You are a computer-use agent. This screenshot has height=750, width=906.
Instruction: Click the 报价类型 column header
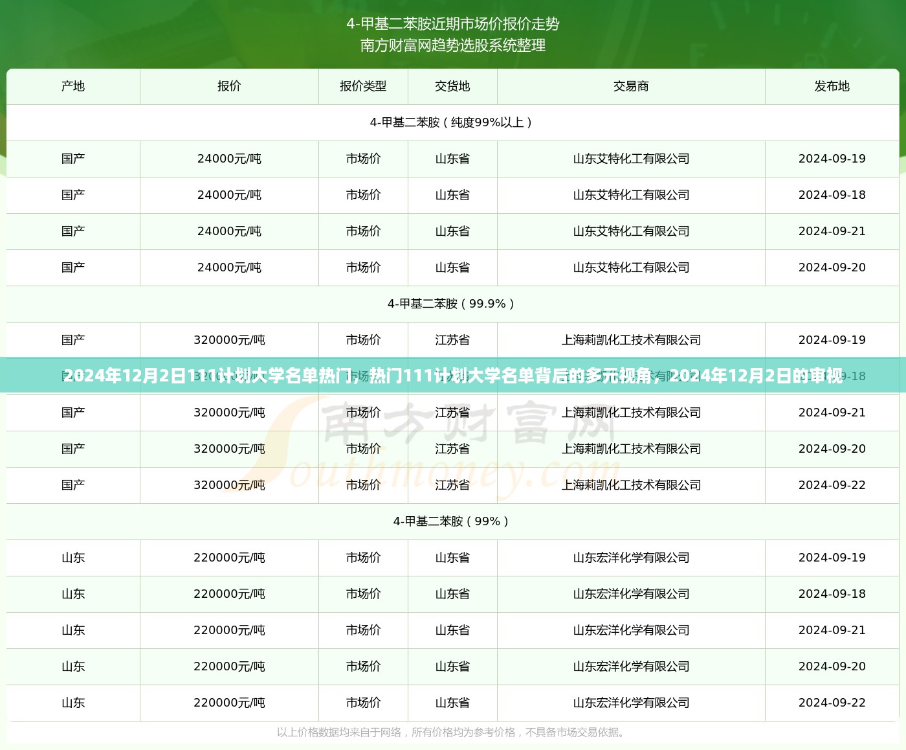pyautogui.click(x=363, y=86)
